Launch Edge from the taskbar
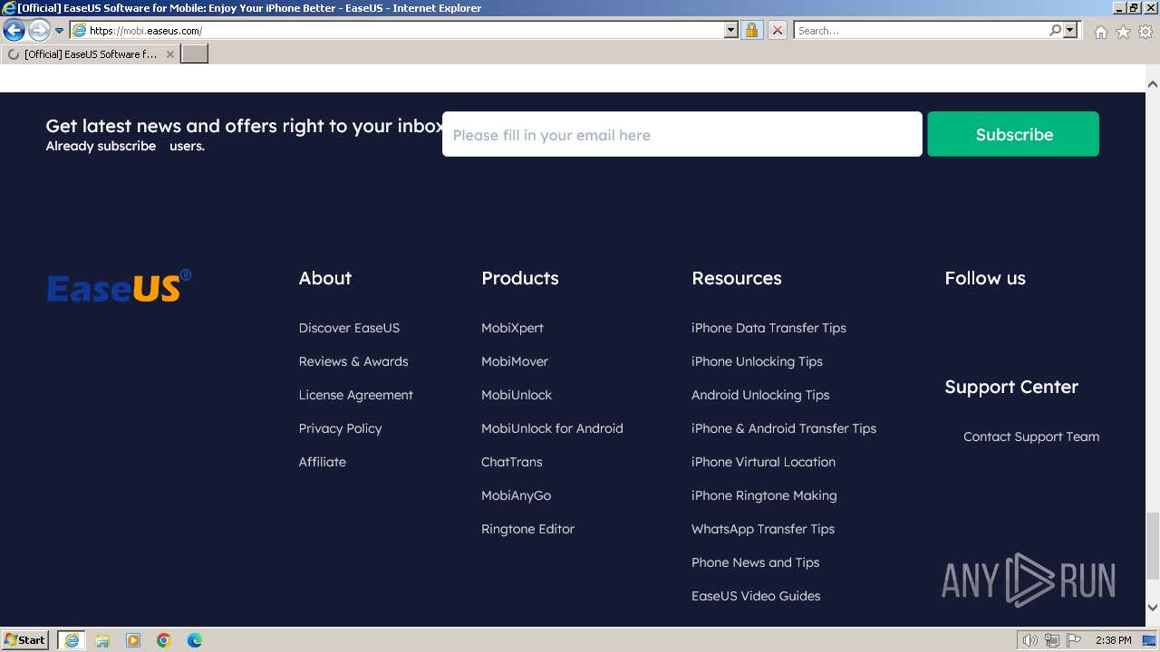This screenshot has height=652, width=1160. pyautogui.click(x=195, y=640)
